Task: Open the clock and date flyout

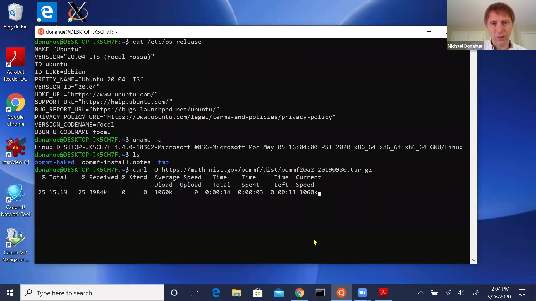Action: click(499, 293)
